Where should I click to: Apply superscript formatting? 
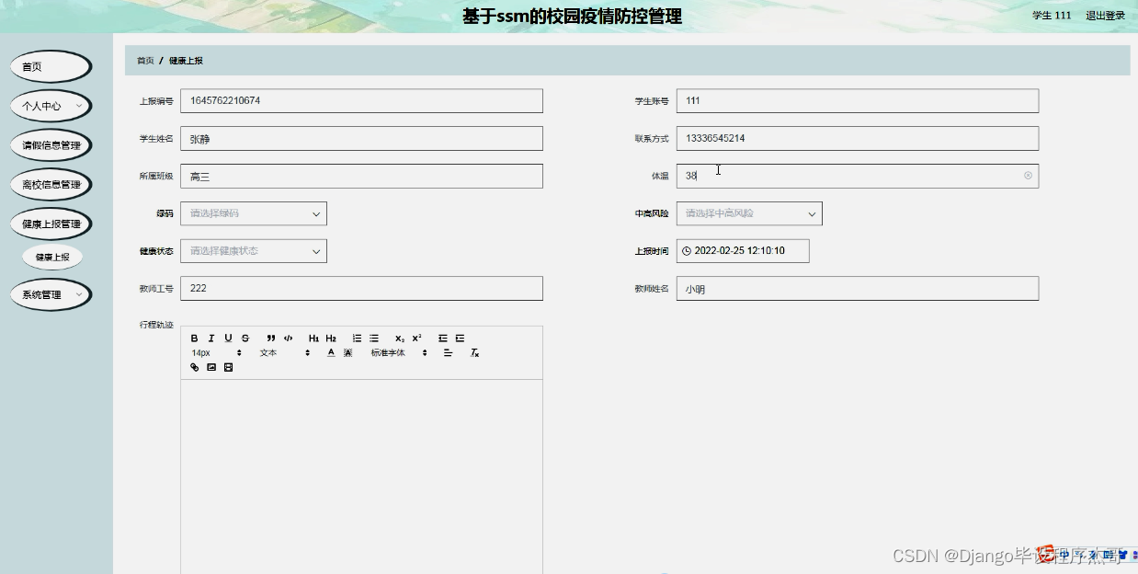(416, 339)
